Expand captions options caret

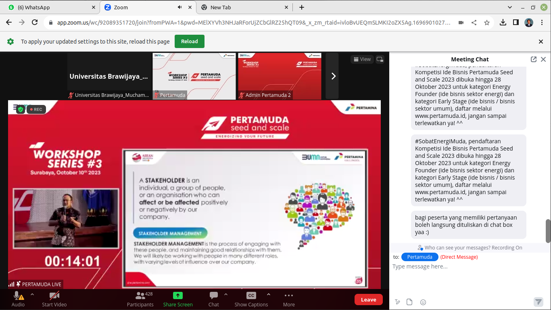tap(269, 295)
